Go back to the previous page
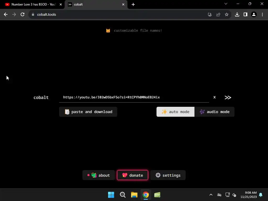Screen dimensions: 268x201 coord(6,15)
